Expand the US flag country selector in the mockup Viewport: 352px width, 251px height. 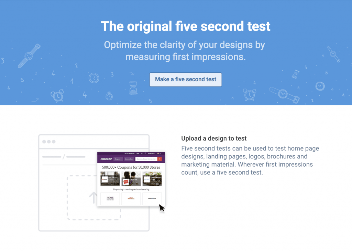pos(159,153)
